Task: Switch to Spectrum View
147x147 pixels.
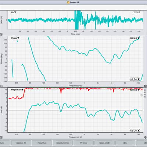Action: pyautogui.click(x=63, y=143)
